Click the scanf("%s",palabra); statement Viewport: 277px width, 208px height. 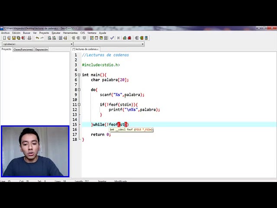(122, 94)
